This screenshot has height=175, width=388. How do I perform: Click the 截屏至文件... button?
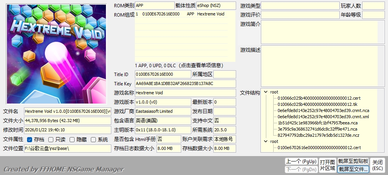[353, 169]
